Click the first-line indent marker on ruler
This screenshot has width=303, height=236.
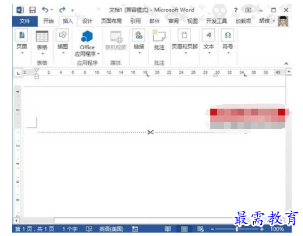pos(36,70)
